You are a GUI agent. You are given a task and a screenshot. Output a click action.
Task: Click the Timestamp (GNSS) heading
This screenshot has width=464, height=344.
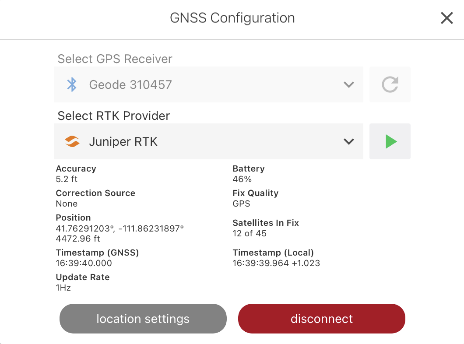97,253
